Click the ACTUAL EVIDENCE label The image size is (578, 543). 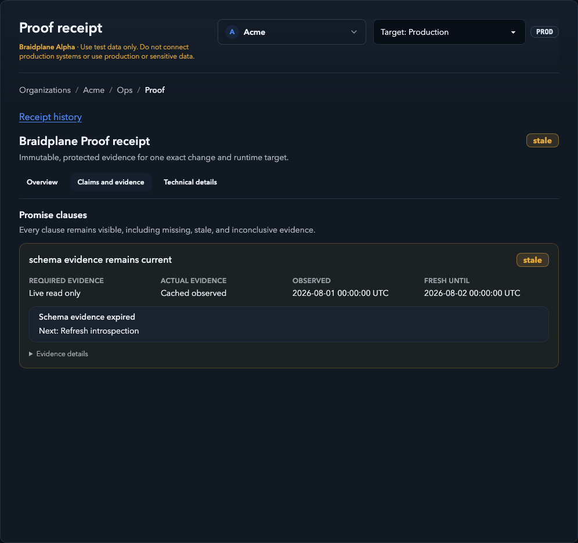pos(193,281)
